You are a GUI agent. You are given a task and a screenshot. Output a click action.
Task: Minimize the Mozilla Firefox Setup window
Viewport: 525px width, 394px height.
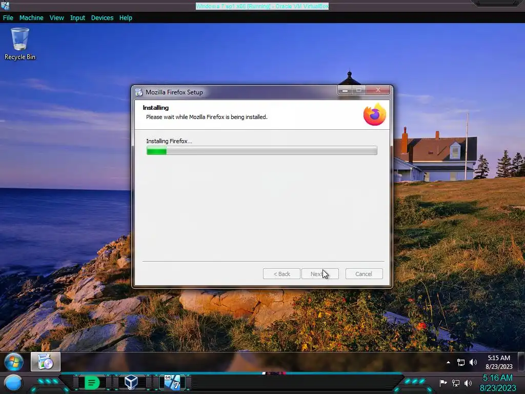coord(345,90)
